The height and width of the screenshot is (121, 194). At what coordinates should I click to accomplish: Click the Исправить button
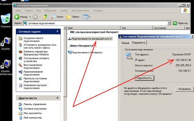click(x=185, y=89)
